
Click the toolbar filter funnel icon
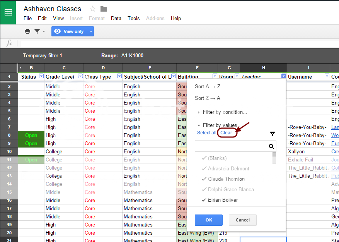[37, 31]
